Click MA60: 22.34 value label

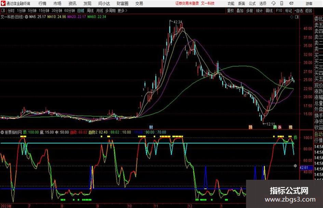[96, 17]
